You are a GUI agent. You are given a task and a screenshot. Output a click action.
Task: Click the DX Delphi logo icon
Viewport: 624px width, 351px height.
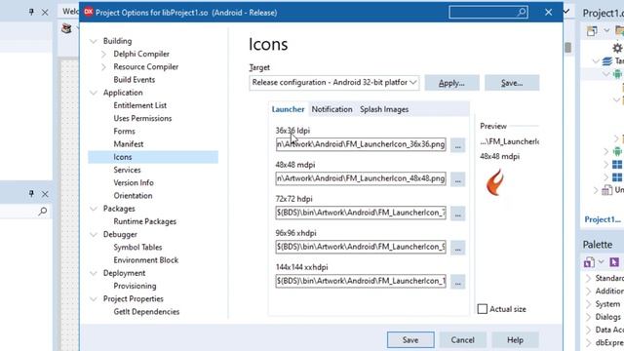89,12
